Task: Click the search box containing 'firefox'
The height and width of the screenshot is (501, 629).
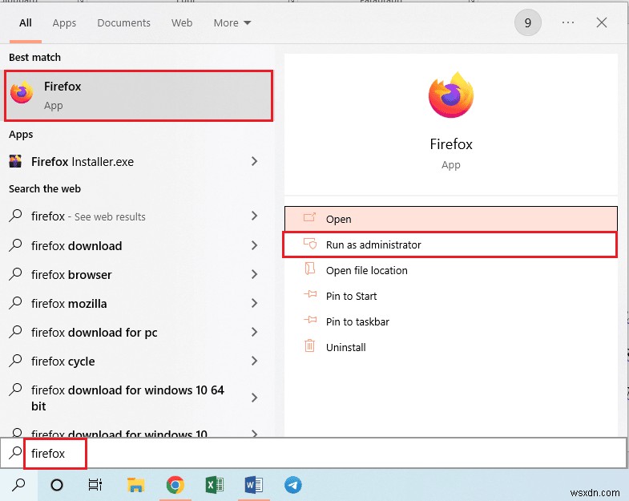Action: (314, 453)
